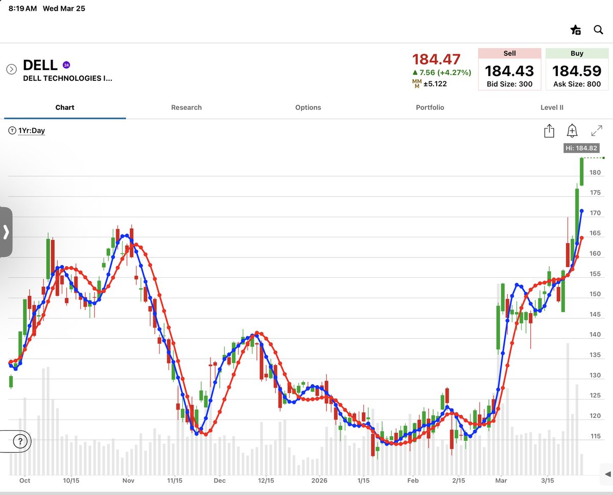Click the last price 184.47
Screen dimensions: 613x495
tap(436, 59)
